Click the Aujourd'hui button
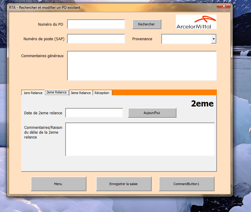Viewport: 251px width, 212px height. [x=152, y=113]
